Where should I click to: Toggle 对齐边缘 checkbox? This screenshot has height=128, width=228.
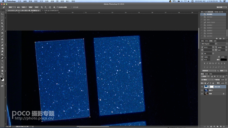pyautogui.click(x=72, y=7)
